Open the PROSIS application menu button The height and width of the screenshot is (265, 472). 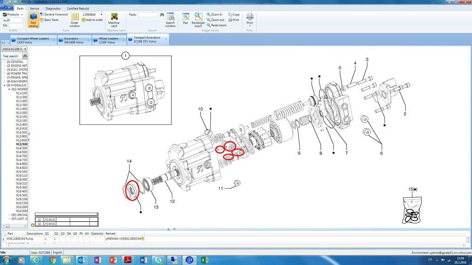click(x=6, y=8)
